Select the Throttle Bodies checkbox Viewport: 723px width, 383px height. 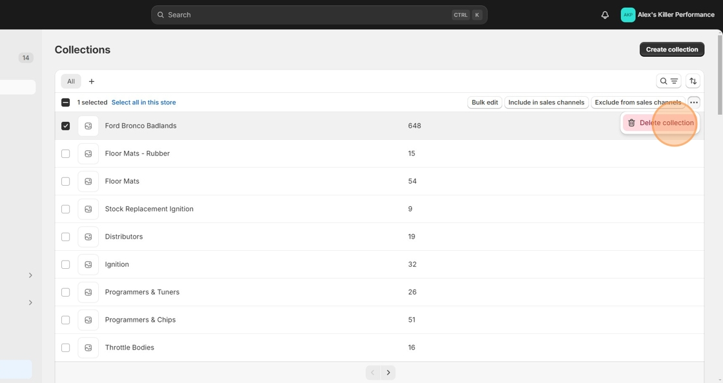(65, 348)
